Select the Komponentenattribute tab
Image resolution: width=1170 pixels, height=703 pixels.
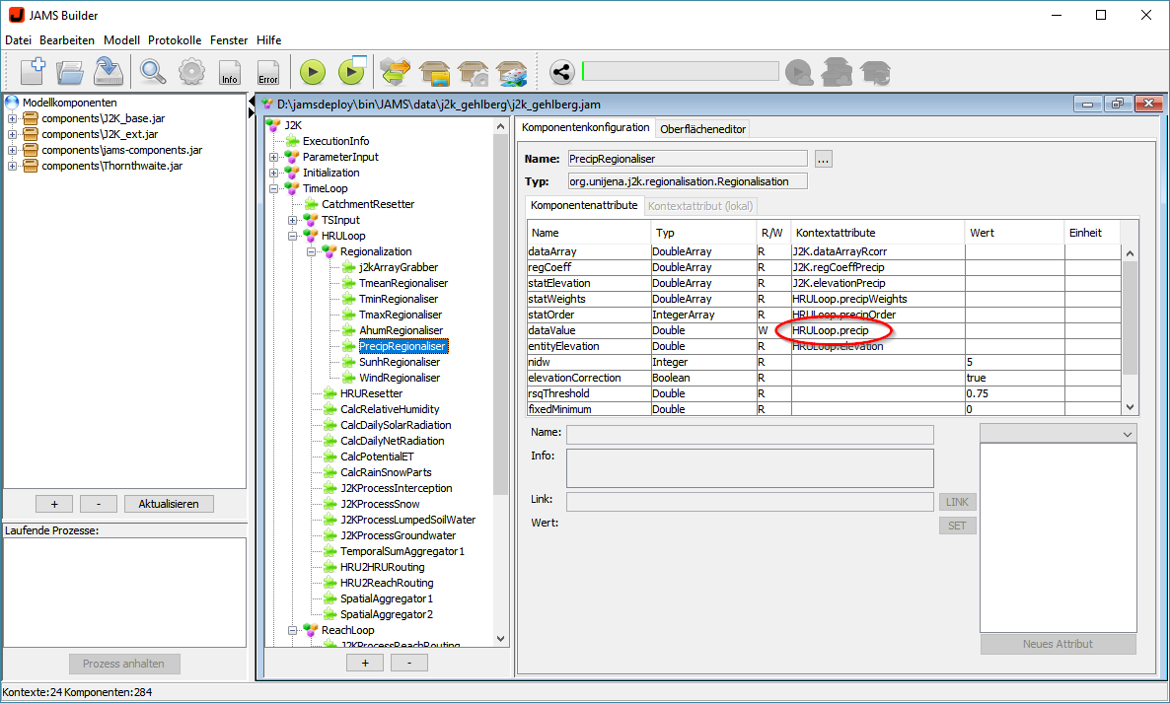tap(584, 205)
